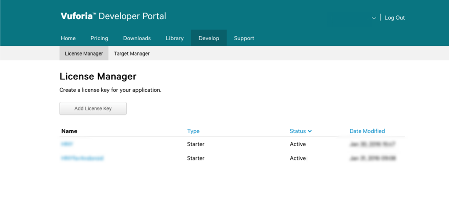Open the Library tab

pyautogui.click(x=175, y=38)
